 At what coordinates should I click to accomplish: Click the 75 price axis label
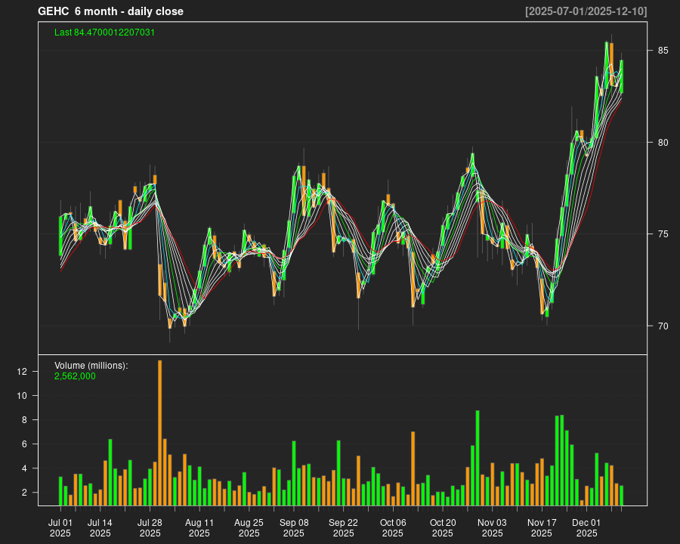click(x=662, y=234)
